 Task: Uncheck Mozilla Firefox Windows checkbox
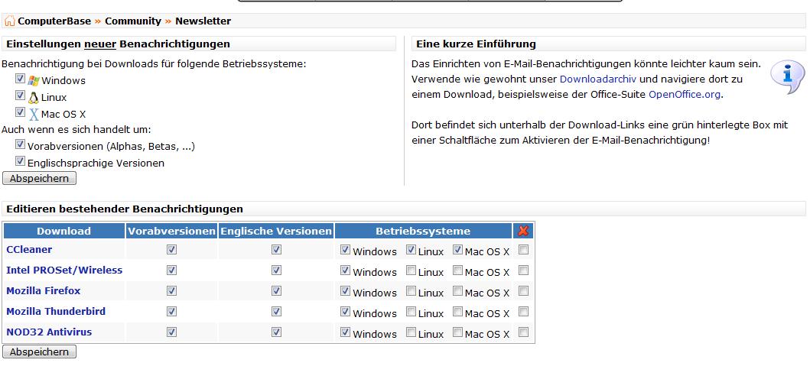point(345,290)
